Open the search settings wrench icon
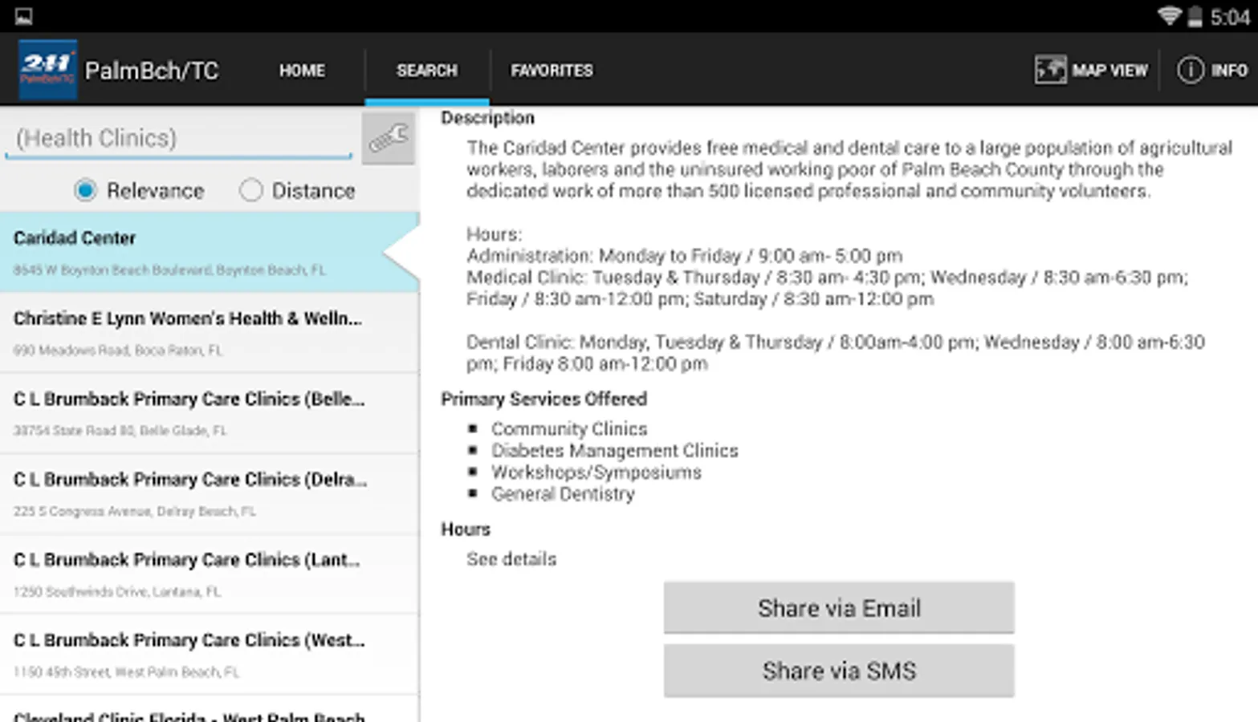The image size is (1258, 722). coord(389,139)
